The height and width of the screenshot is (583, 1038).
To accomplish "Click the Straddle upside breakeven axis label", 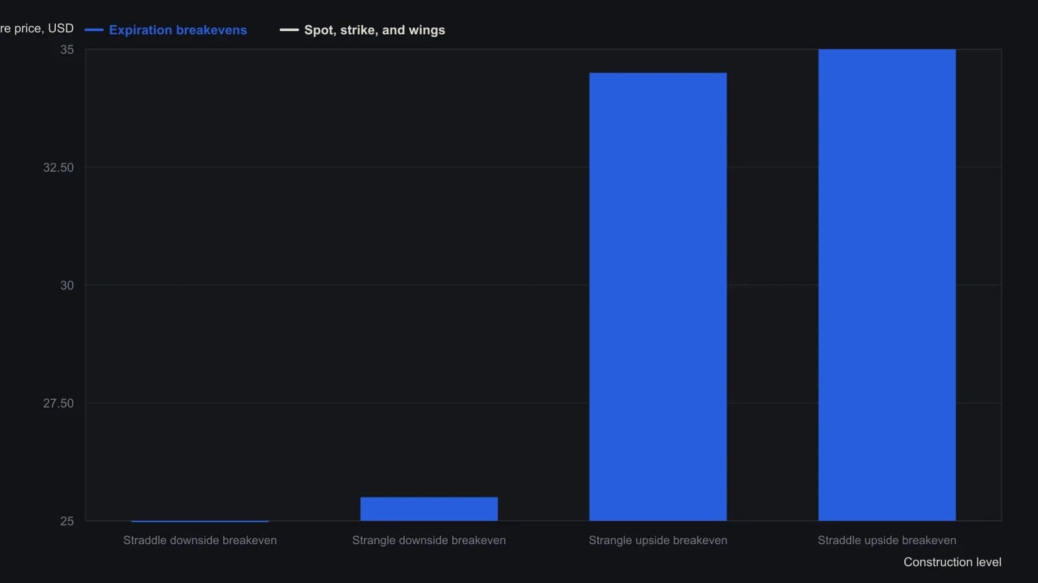I will tap(887, 540).
